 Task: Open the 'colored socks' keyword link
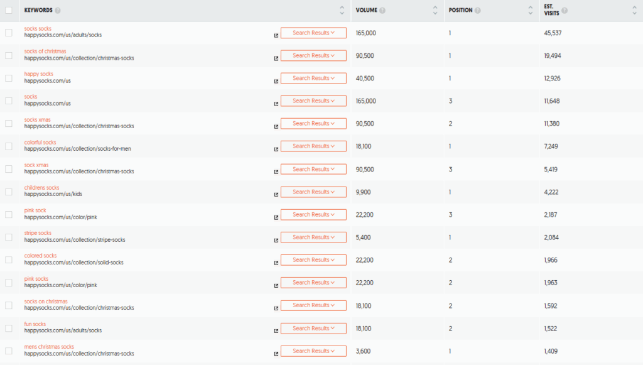(40, 256)
